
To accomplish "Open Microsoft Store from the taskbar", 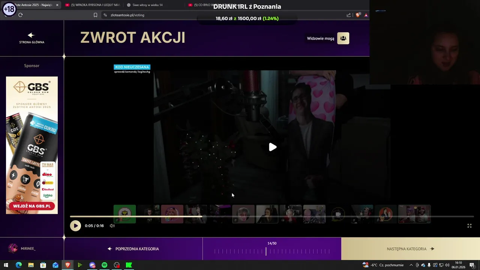I will [43, 265].
